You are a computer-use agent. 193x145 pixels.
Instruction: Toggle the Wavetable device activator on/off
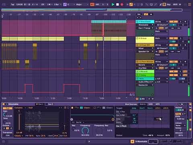click(4, 104)
